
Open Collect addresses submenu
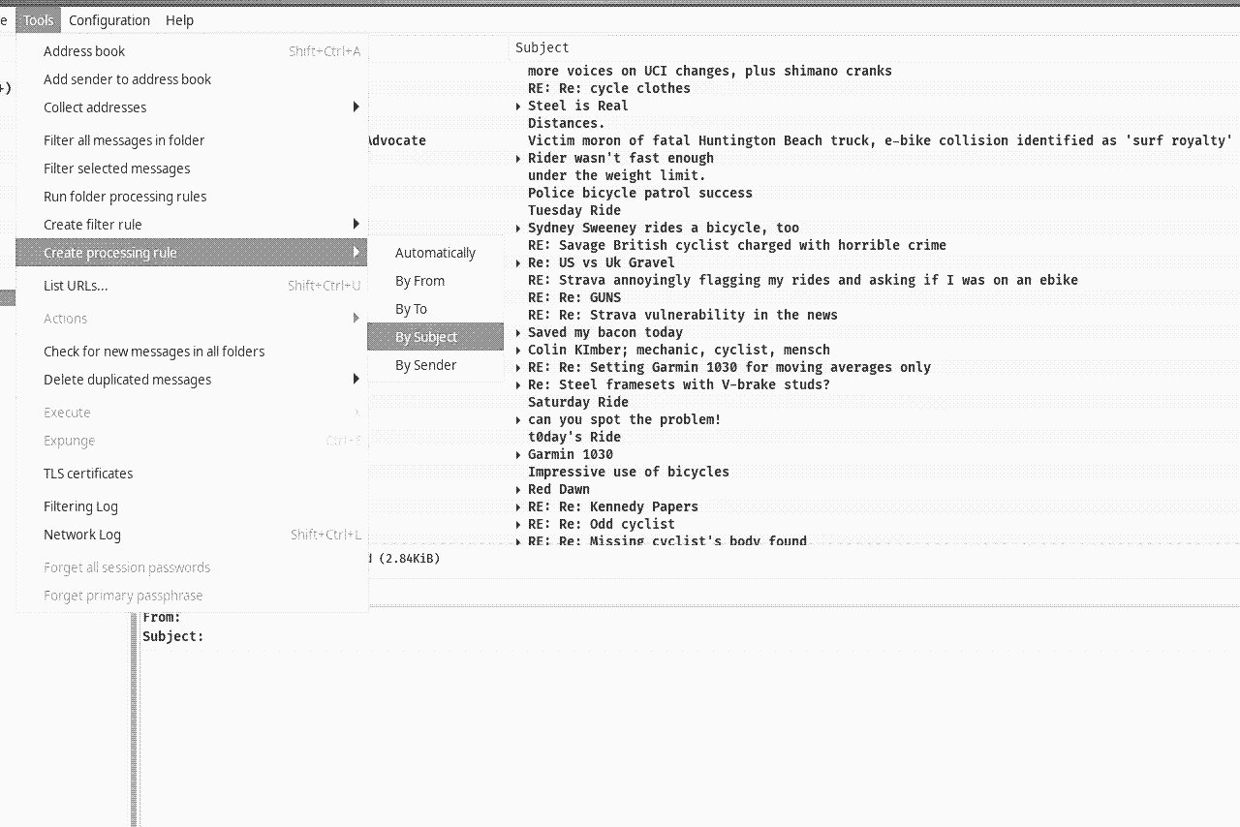click(x=192, y=107)
